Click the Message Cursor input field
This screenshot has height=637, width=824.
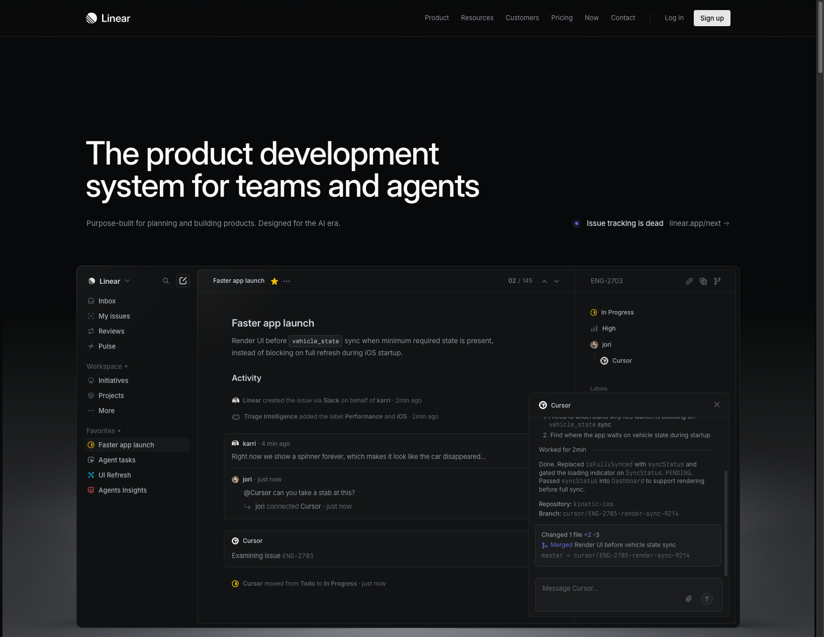pos(603,588)
